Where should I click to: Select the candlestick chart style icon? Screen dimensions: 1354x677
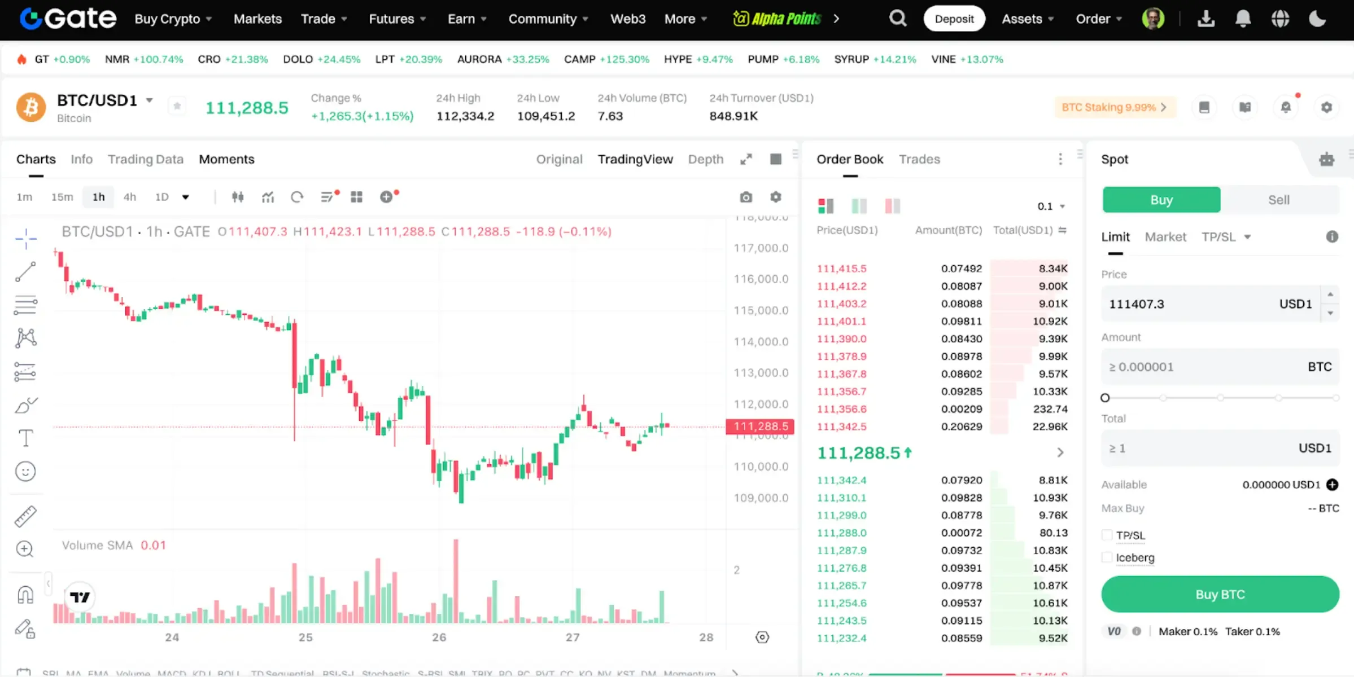pos(237,197)
